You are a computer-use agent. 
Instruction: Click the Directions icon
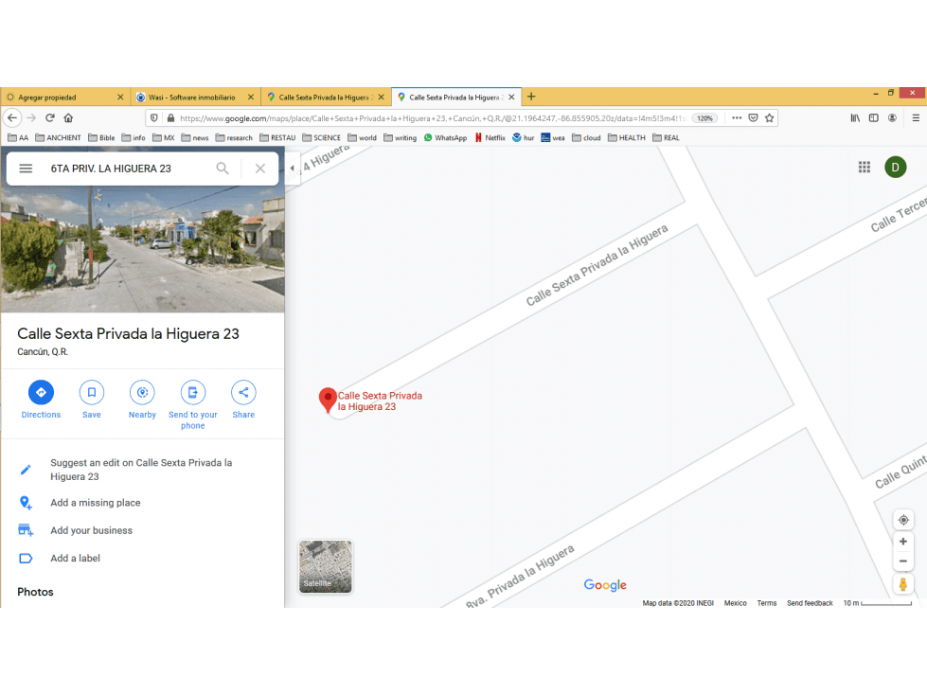pyautogui.click(x=41, y=392)
